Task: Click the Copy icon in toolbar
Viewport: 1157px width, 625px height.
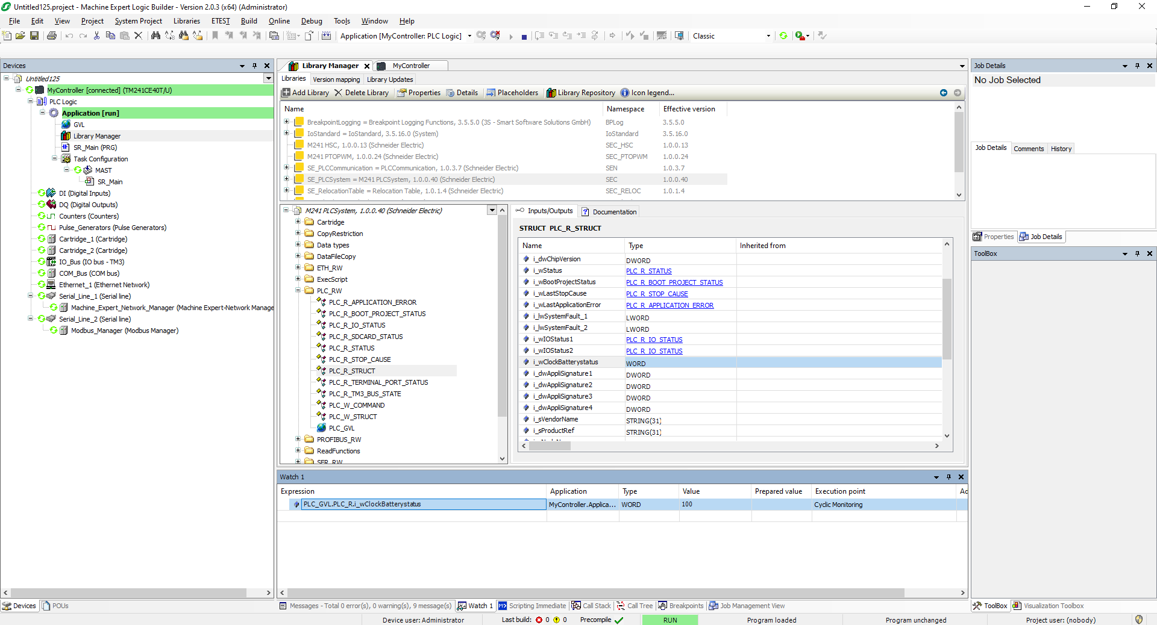Action: (x=110, y=36)
